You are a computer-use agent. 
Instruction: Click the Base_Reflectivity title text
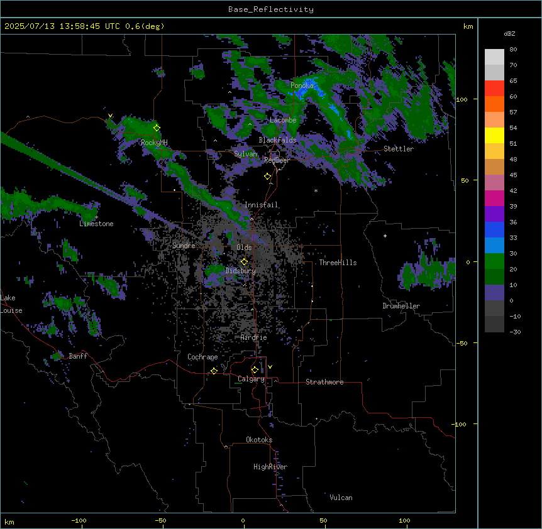(271, 9)
